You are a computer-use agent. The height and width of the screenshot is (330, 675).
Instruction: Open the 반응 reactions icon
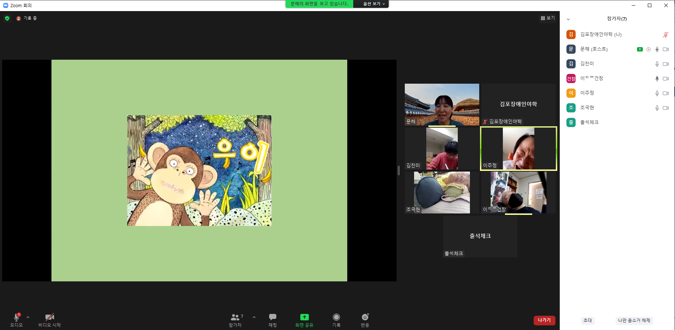click(365, 317)
